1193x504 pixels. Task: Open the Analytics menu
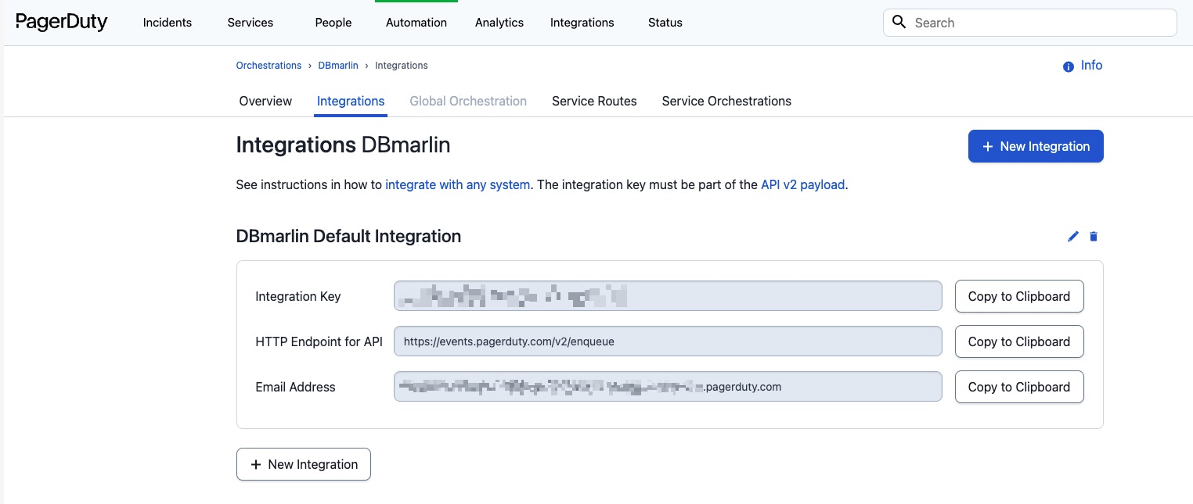pos(499,23)
